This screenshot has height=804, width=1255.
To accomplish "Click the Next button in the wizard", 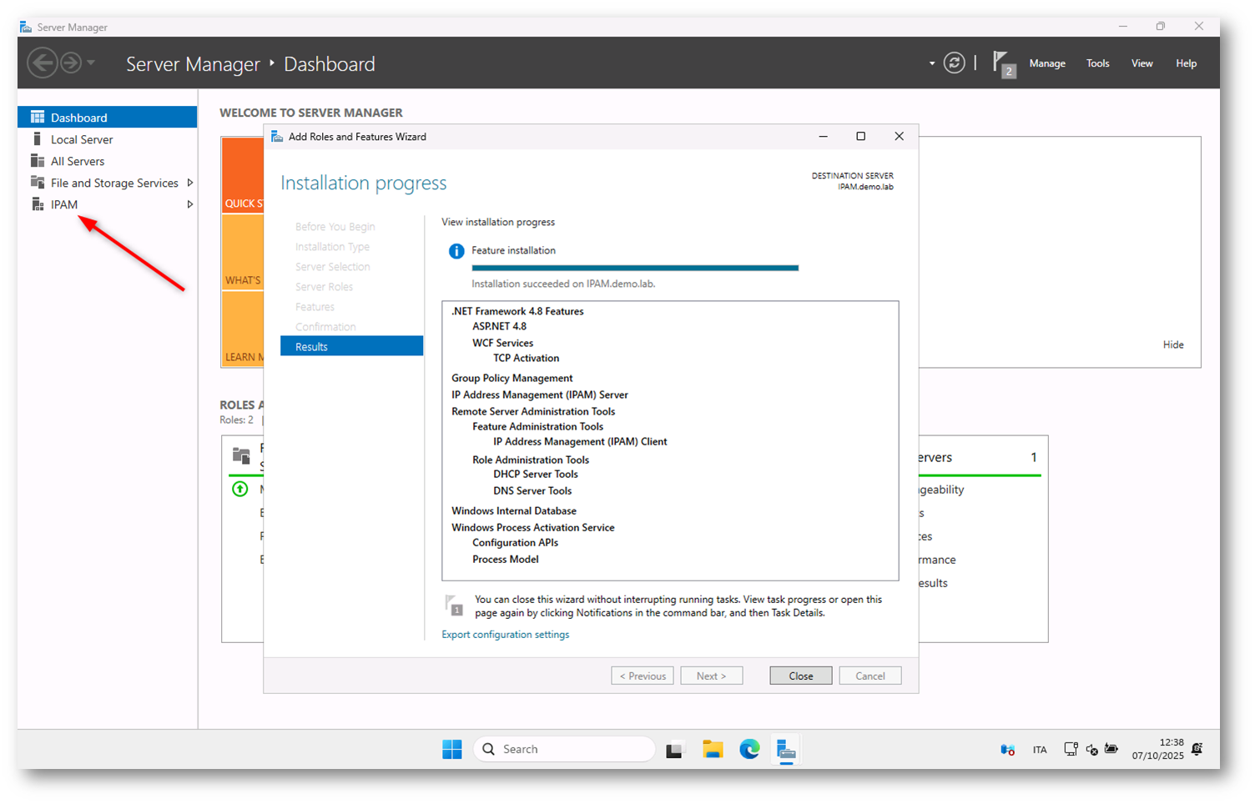I will (x=711, y=676).
